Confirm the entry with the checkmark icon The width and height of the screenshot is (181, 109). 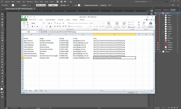click(x=44, y=32)
